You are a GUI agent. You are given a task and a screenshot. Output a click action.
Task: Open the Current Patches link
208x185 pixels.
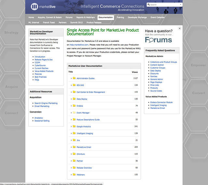(x=41, y=68)
